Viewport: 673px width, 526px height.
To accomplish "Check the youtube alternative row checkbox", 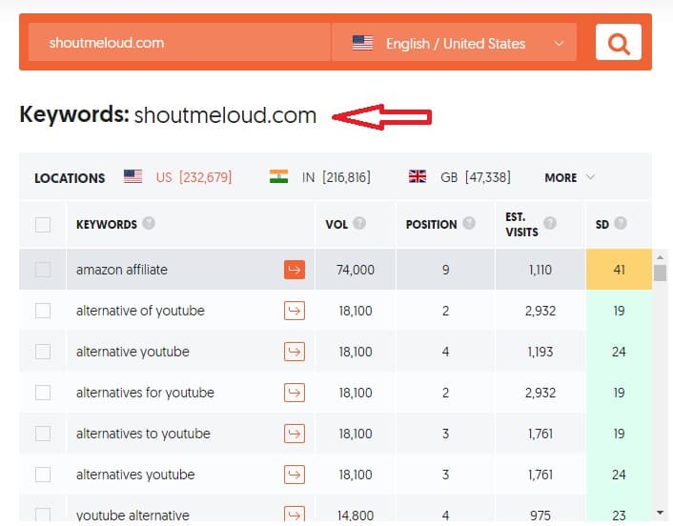I will (43, 515).
